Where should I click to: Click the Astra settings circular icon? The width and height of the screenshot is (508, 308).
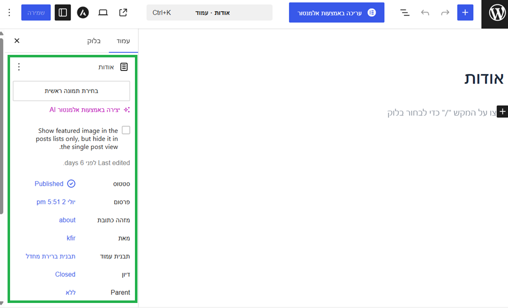click(83, 13)
